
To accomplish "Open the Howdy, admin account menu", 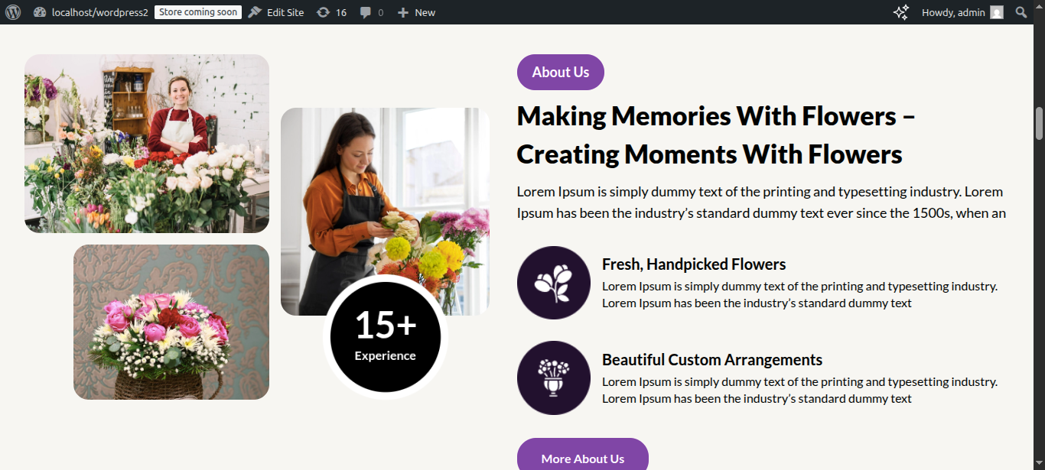I will click(953, 12).
